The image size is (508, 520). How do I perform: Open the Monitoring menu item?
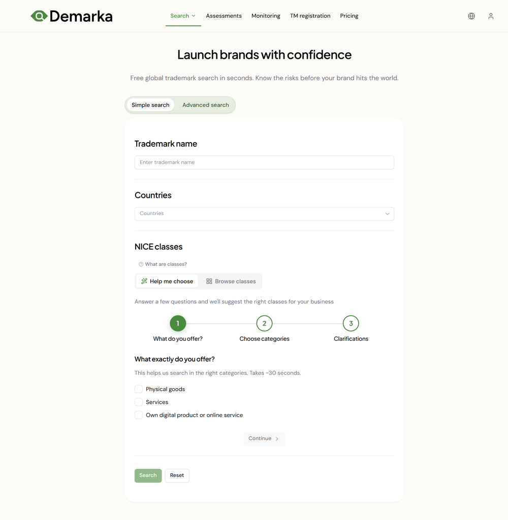tap(266, 16)
